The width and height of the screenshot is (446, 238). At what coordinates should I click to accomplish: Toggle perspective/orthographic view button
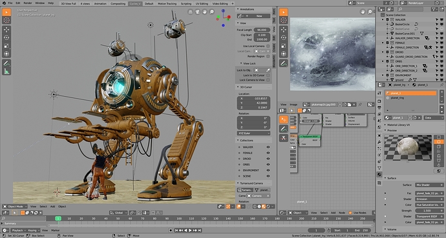click(x=191, y=12)
